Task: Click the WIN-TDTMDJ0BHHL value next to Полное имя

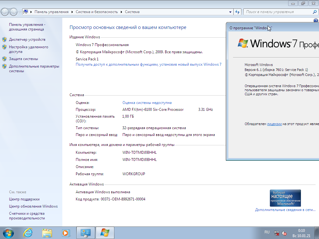Action: pos(139,160)
